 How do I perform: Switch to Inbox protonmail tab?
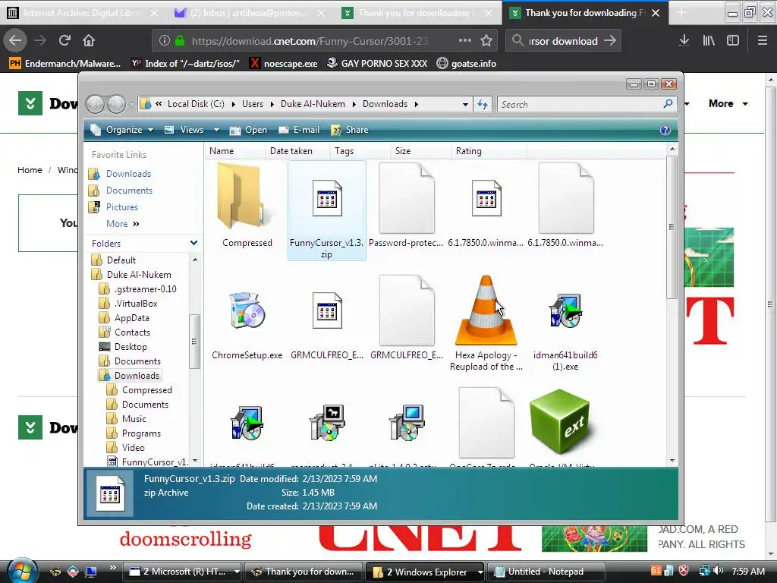(x=250, y=13)
